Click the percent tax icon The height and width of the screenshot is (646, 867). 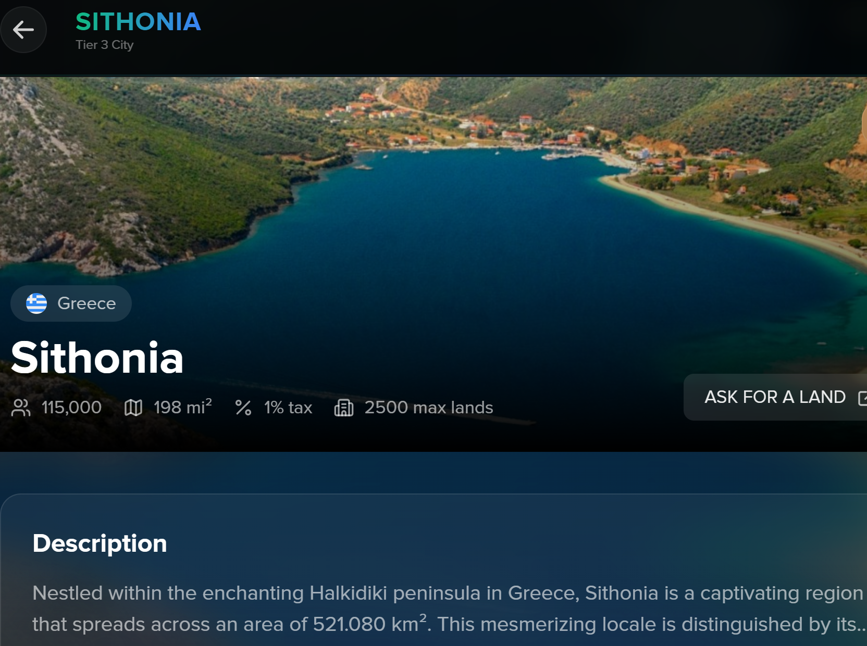pyautogui.click(x=243, y=408)
